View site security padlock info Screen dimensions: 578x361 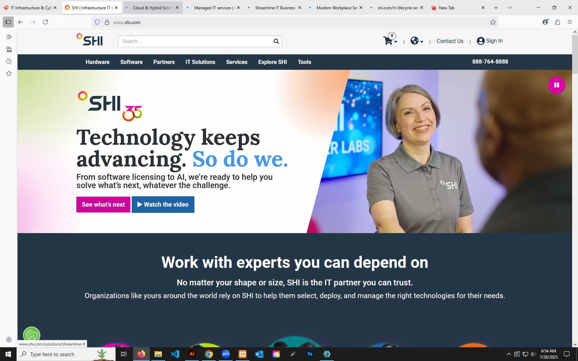107,22
